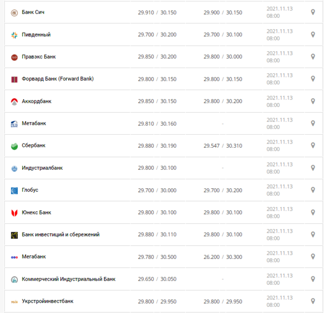Click Сбербанк card rate 29.547 / 30.310
Screen dimensions: 324x313
click(223, 146)
